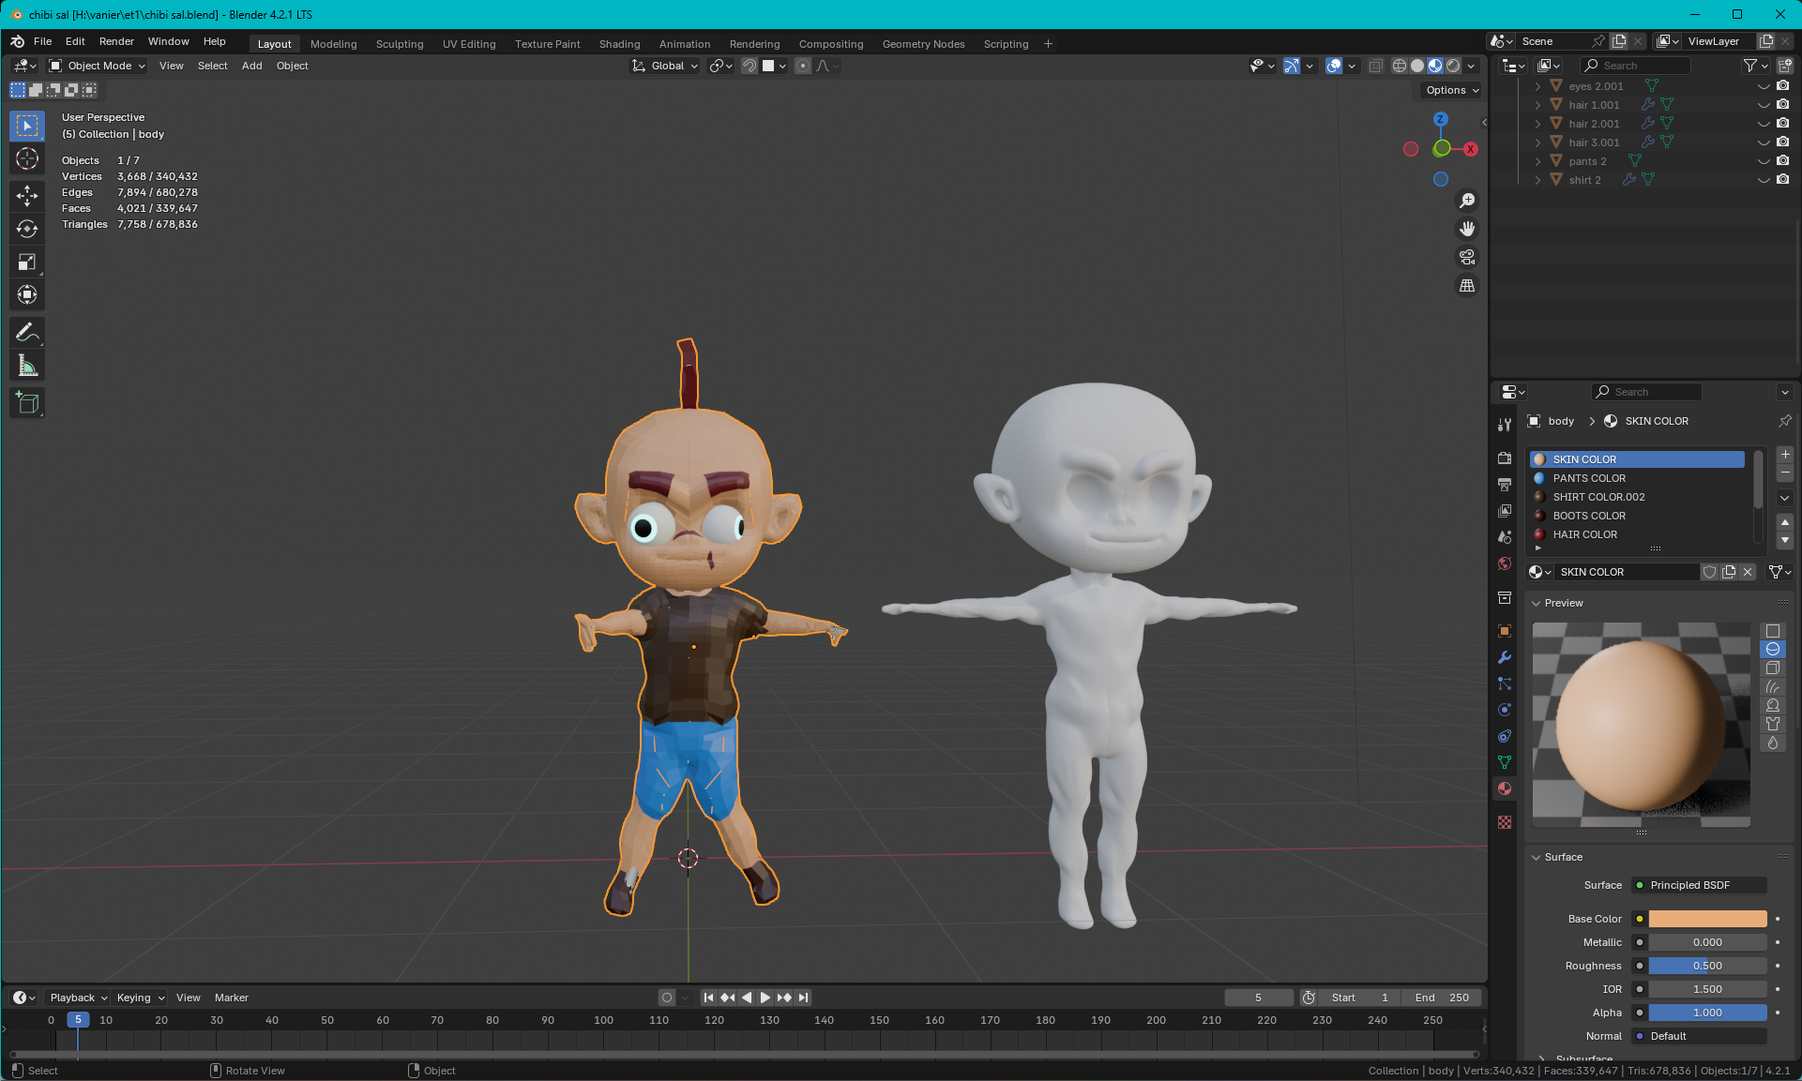Click the Add Cube tool

pyautogui.click(x=27, y=403)
